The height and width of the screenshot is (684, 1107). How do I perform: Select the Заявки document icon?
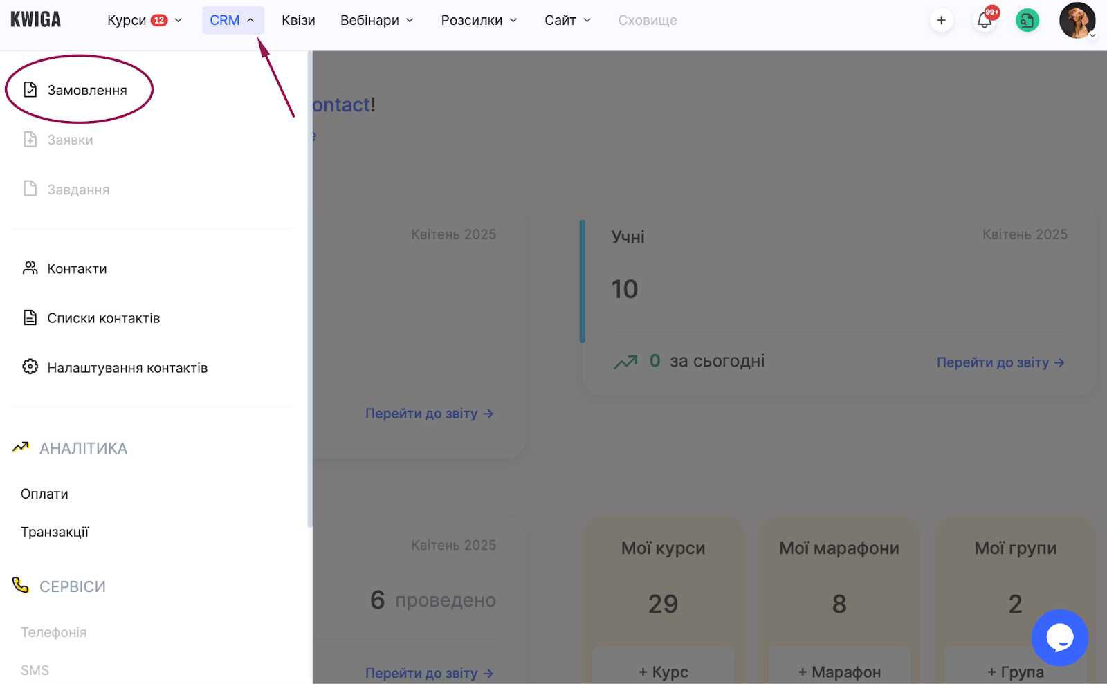(30, 139)
